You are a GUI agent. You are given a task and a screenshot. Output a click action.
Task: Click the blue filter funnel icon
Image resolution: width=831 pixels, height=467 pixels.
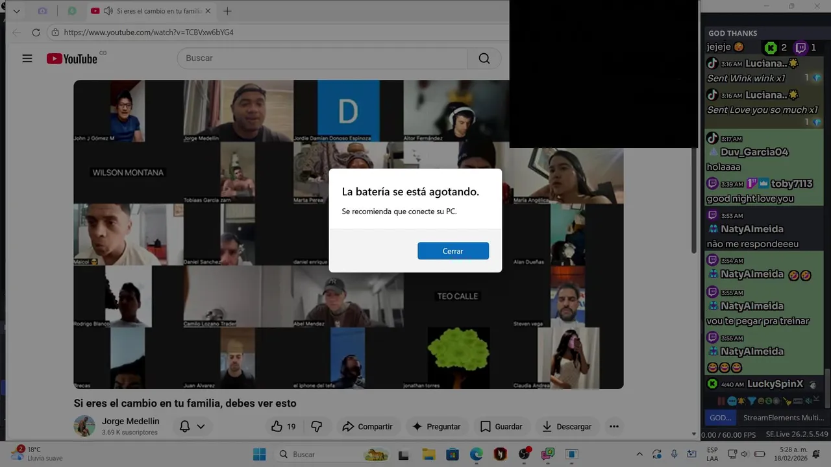pyautogui.click(x=752, y=401)
